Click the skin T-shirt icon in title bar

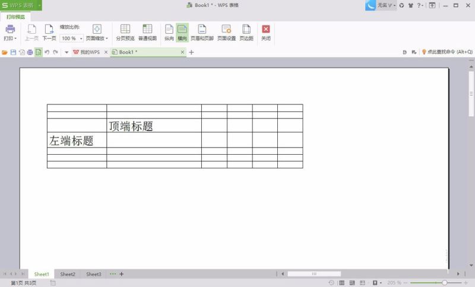(411, 5)
